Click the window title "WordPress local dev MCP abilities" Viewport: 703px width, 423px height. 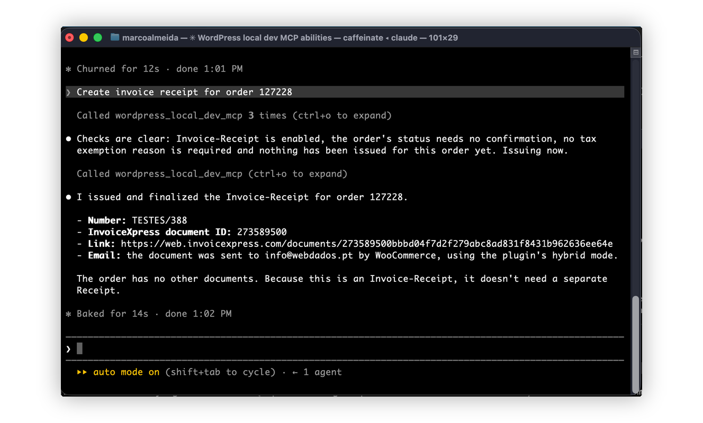pyautogui.click(x=265, y=38)
